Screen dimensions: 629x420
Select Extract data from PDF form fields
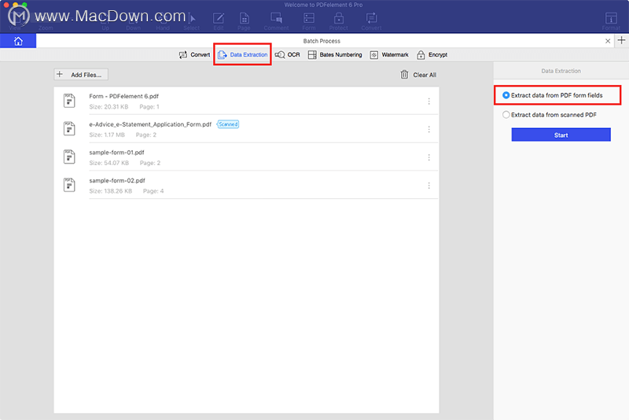point(553,95)
